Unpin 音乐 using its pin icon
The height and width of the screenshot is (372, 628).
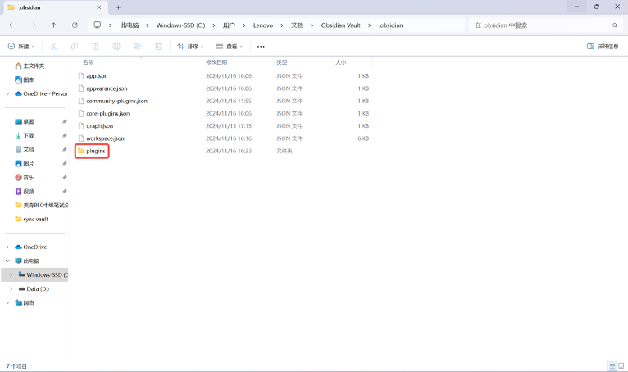(64, 177)
